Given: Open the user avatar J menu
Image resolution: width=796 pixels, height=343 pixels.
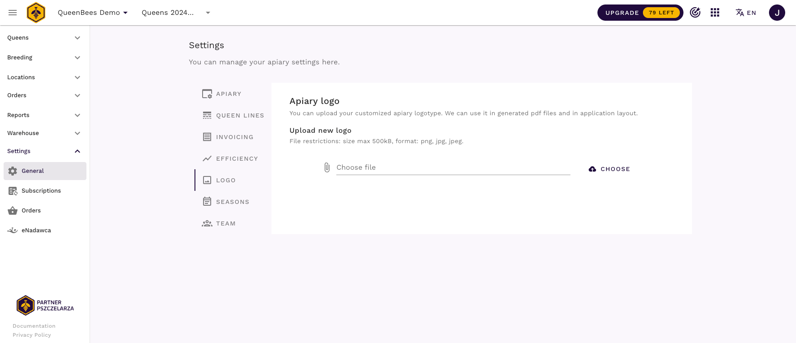Looking at the screenshot, I should point(777,13).
